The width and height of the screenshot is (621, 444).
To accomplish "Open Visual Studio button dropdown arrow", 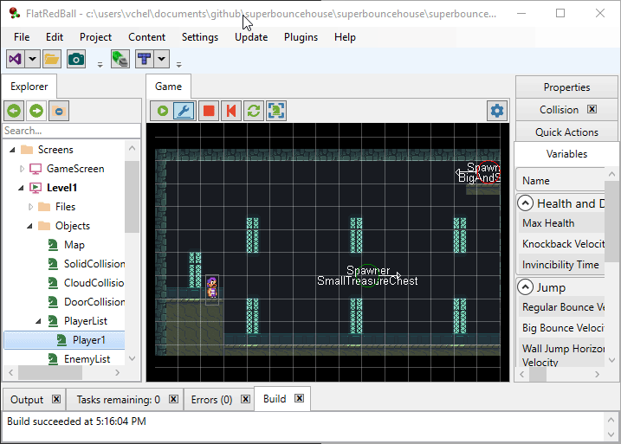I will click(x=32, y=60).
